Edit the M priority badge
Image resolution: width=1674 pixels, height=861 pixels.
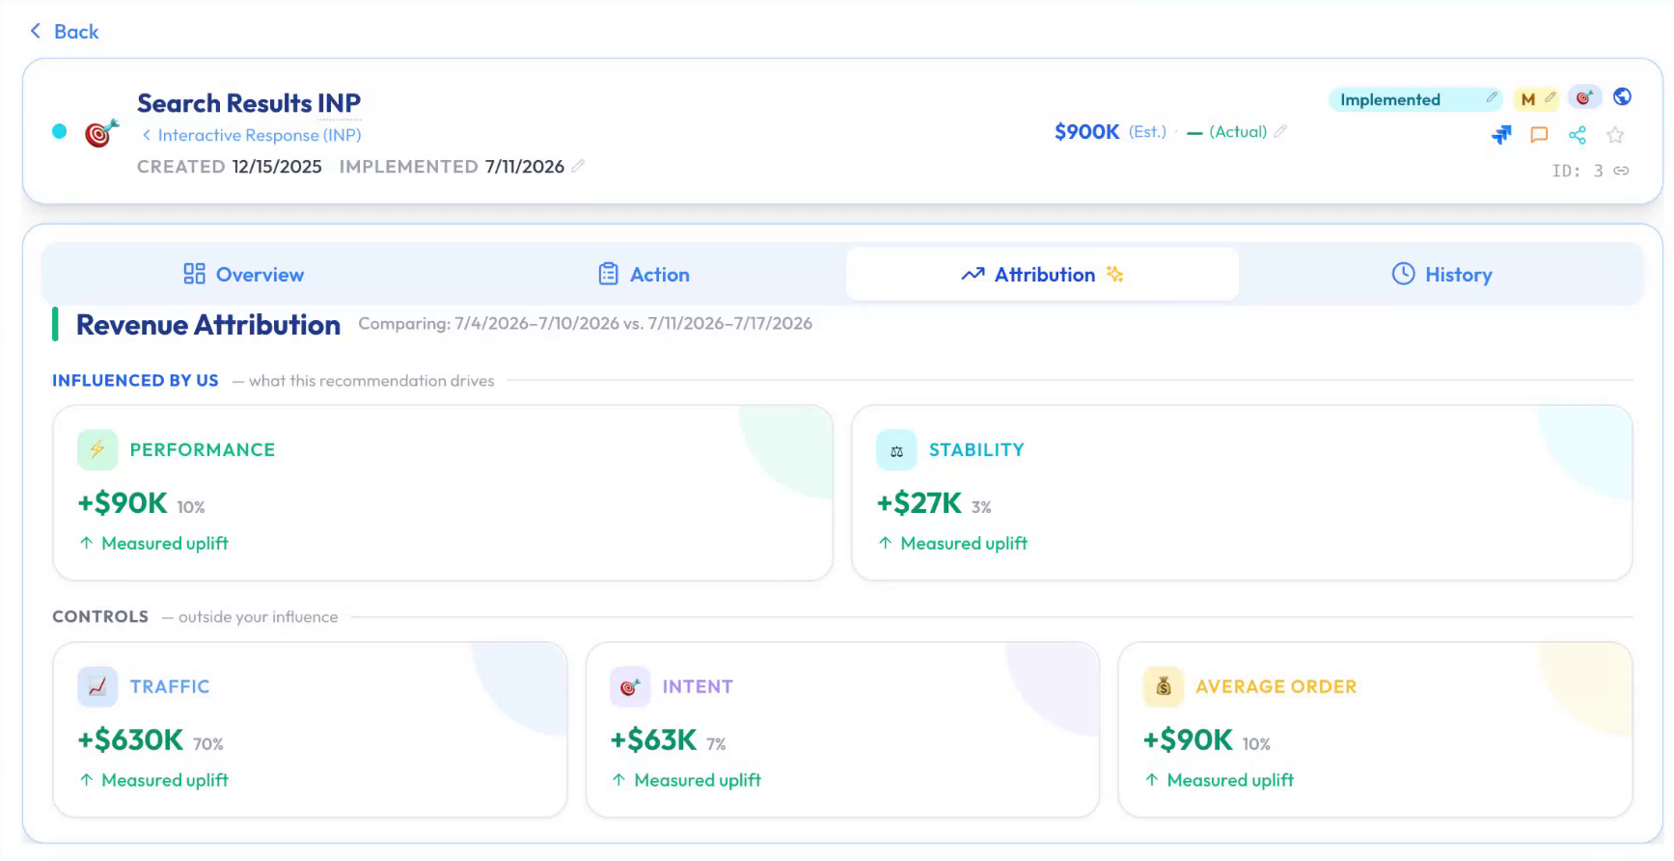(1551, 97)
